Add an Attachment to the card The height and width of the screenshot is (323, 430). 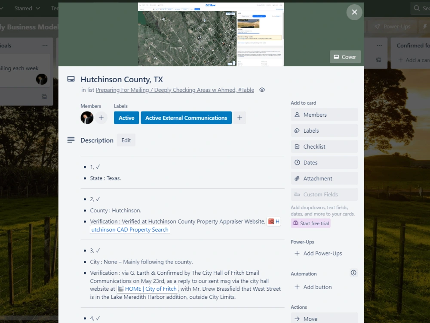pyautogui.click(x=324, y=179)
